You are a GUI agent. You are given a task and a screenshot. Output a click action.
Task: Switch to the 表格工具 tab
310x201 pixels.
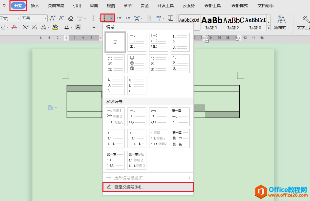(x=213, y=6)
